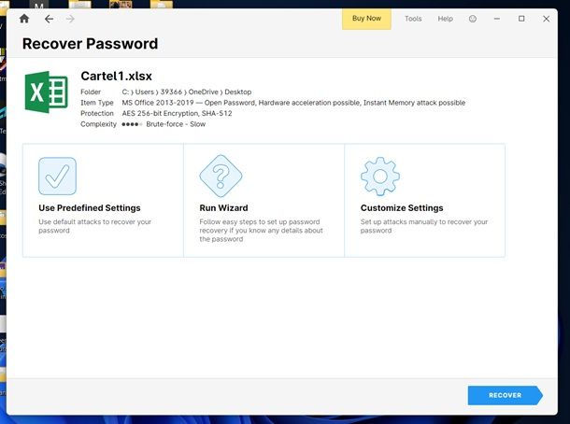Image resolution: width=570 pixels, height=424 pixels.
Task: Choose the Run Wizard title
Action: (223, 208)
